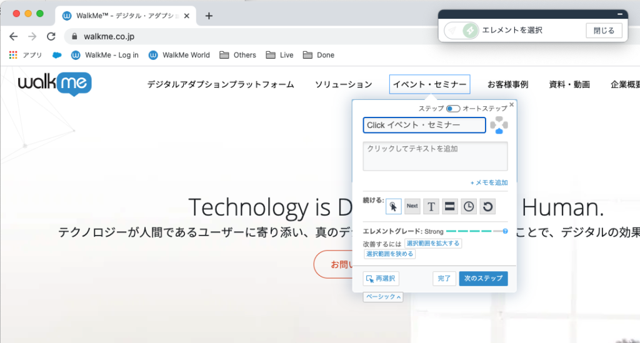View site info via lock icon
The width and height of the screenshot is (640, 343).
[x=74, y=36]
